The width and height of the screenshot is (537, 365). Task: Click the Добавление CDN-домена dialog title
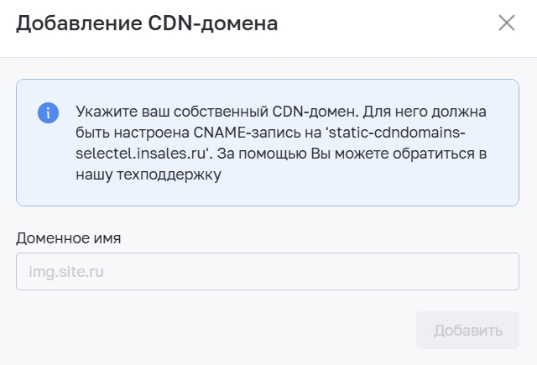[x=147, y=23]
